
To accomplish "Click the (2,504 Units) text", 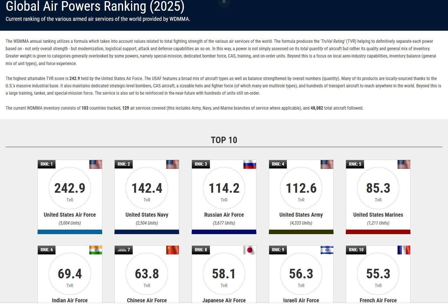I will (x=147, y=223).
